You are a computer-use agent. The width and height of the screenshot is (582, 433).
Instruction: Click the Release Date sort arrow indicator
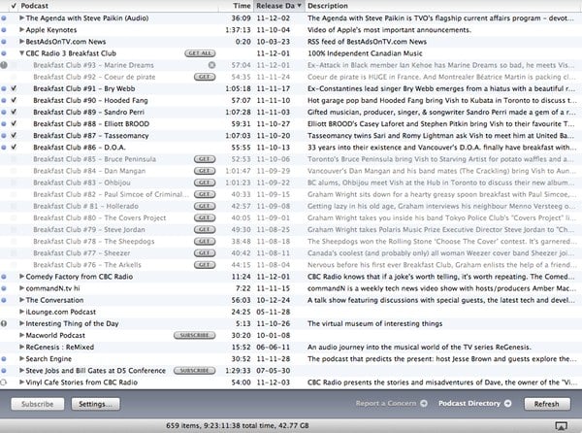pyautogui.click(x=299, y=6)
